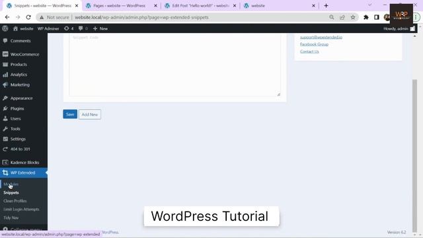The height and width of the screenshot is (238, 423).
Task: Open the Tidy Nav submenu item
Action: coord(11,218)
